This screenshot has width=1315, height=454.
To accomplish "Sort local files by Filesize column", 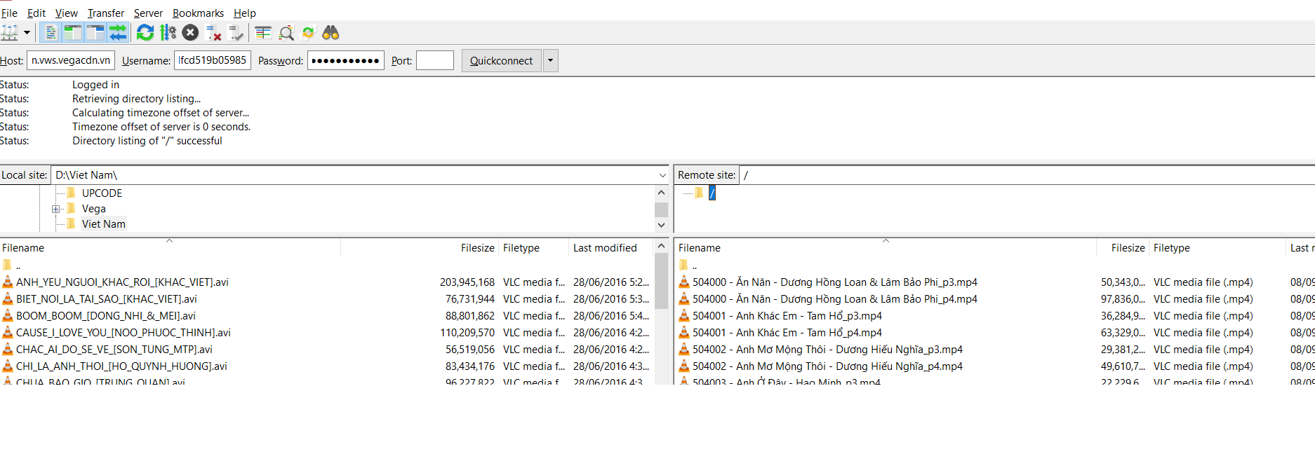I will tap(477, 248).
